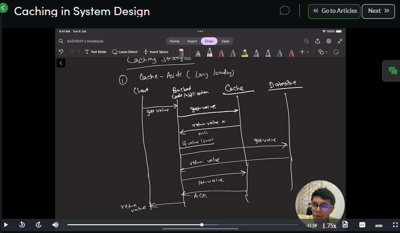
Task: Open the View tab
Action: (x=225, y=41)
